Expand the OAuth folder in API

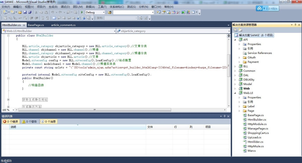240,57
